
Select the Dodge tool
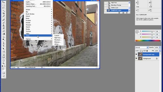[4, 39]
